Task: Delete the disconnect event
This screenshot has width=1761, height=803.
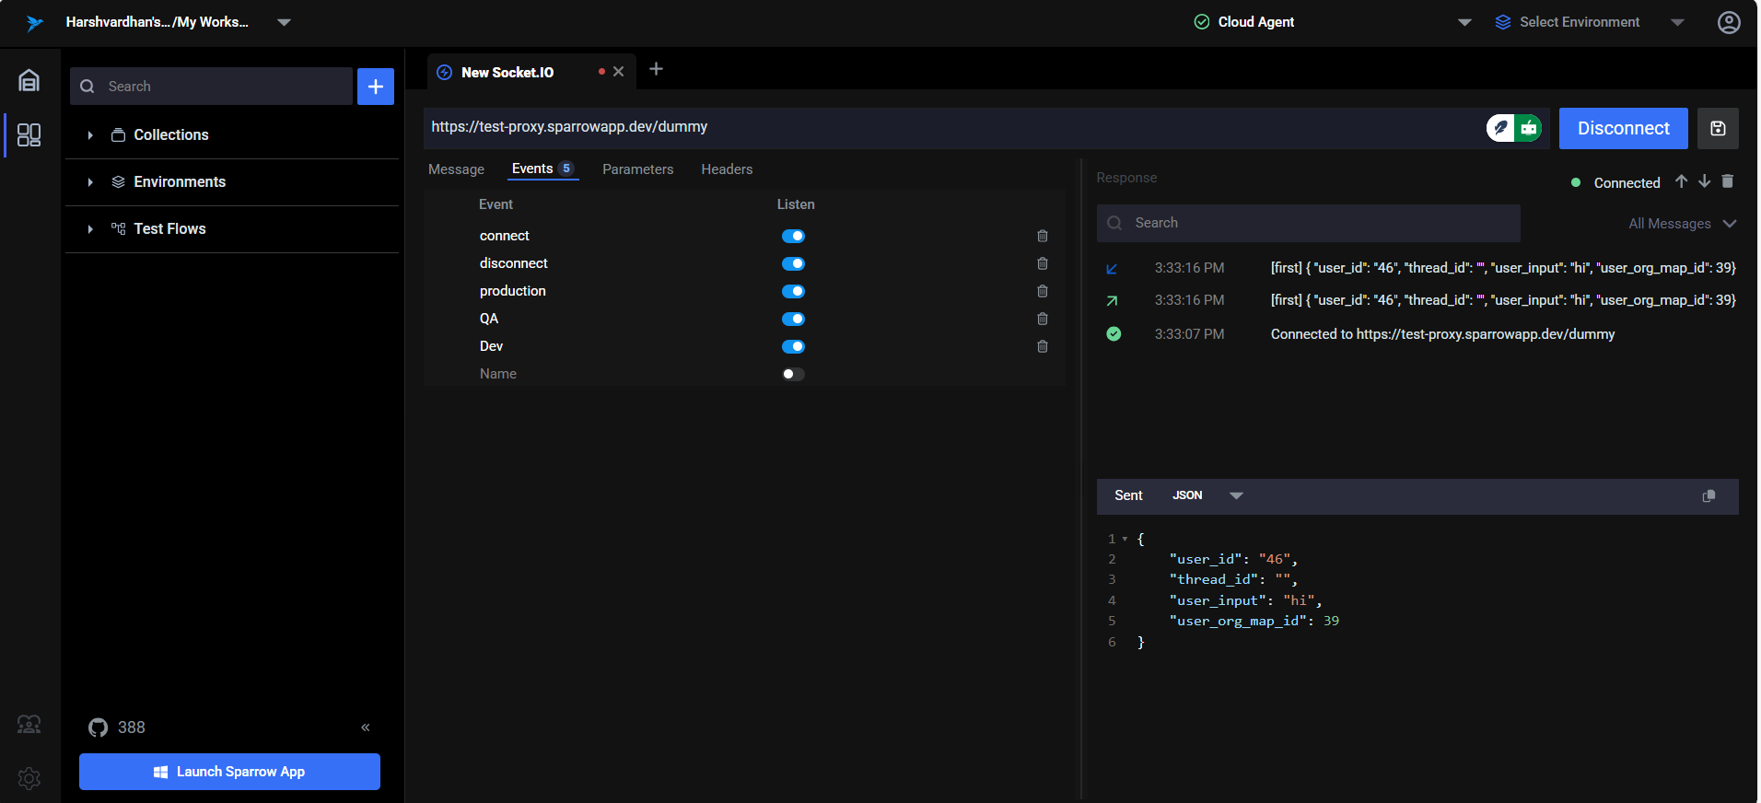Action: coord(1043,263)
